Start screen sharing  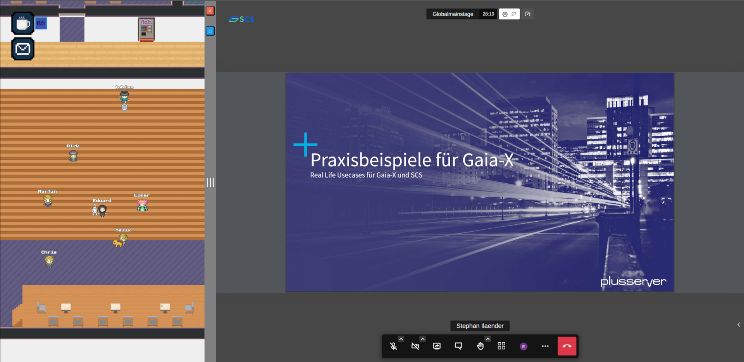pos(437,346)
